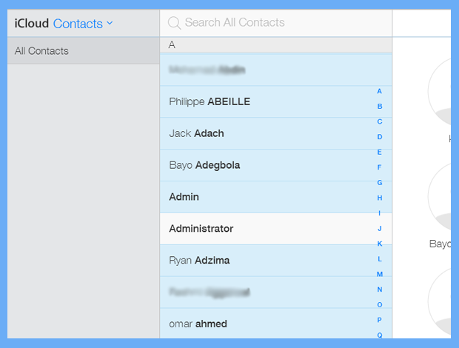This screenshot has width=459, height=348.
Task: Jump to letter A in index
Action: [x=380, y=91]
